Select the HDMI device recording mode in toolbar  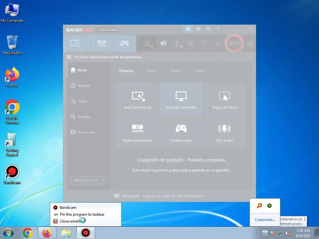[102, 43]
